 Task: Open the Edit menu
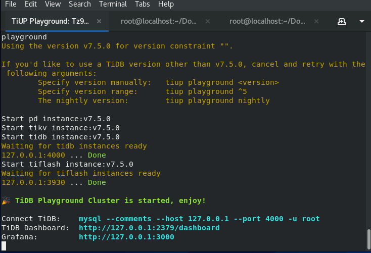pyautogui.click(x=31, y=4)
